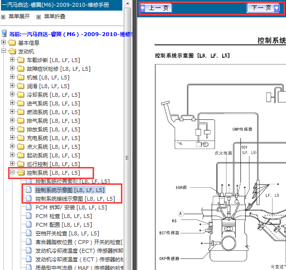Open 控制系统位置索引 page
286x270 pixels.
point(72,181)
